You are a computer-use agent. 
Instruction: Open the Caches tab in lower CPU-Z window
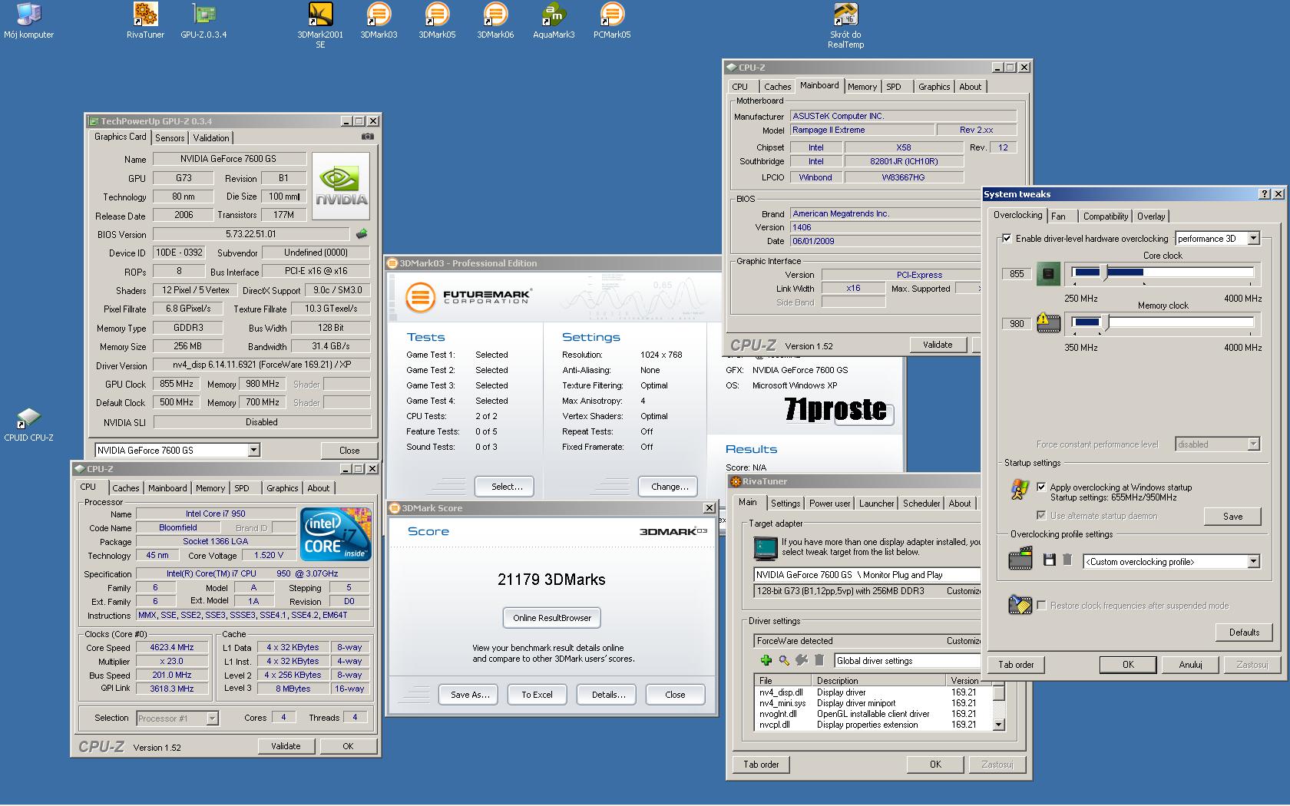pos(126,488)
